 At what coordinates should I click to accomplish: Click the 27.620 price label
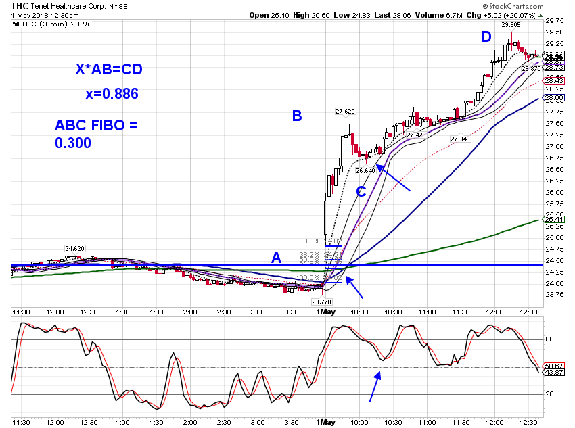tap(345, 112)
